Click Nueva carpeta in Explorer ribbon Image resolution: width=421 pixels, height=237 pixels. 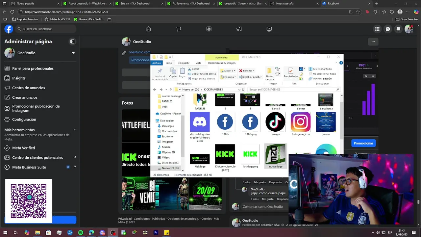[x=269, y=74]
